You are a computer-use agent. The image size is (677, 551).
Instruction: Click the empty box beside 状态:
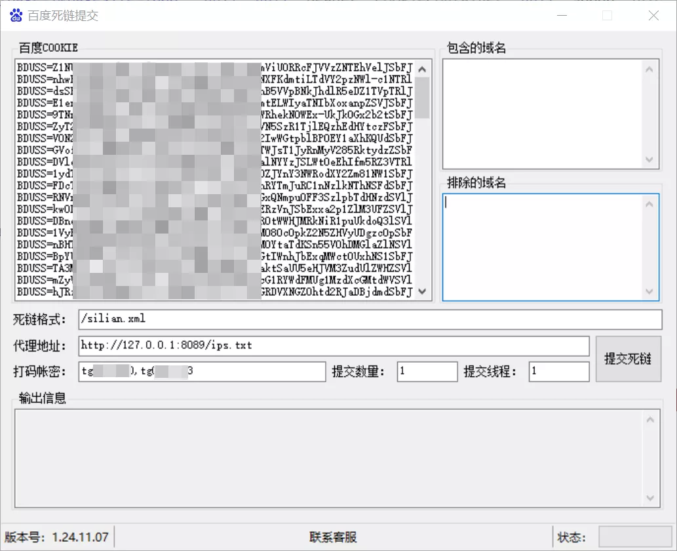634,537
